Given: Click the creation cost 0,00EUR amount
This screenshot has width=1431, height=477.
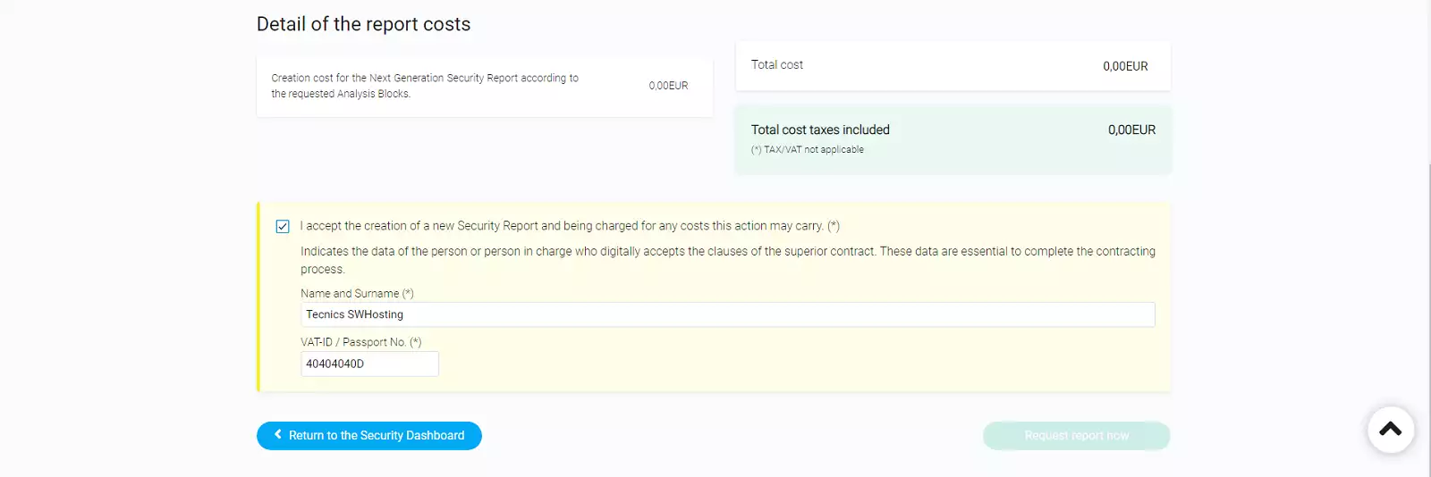Looking at the screenshot, I should click(668, 86).
